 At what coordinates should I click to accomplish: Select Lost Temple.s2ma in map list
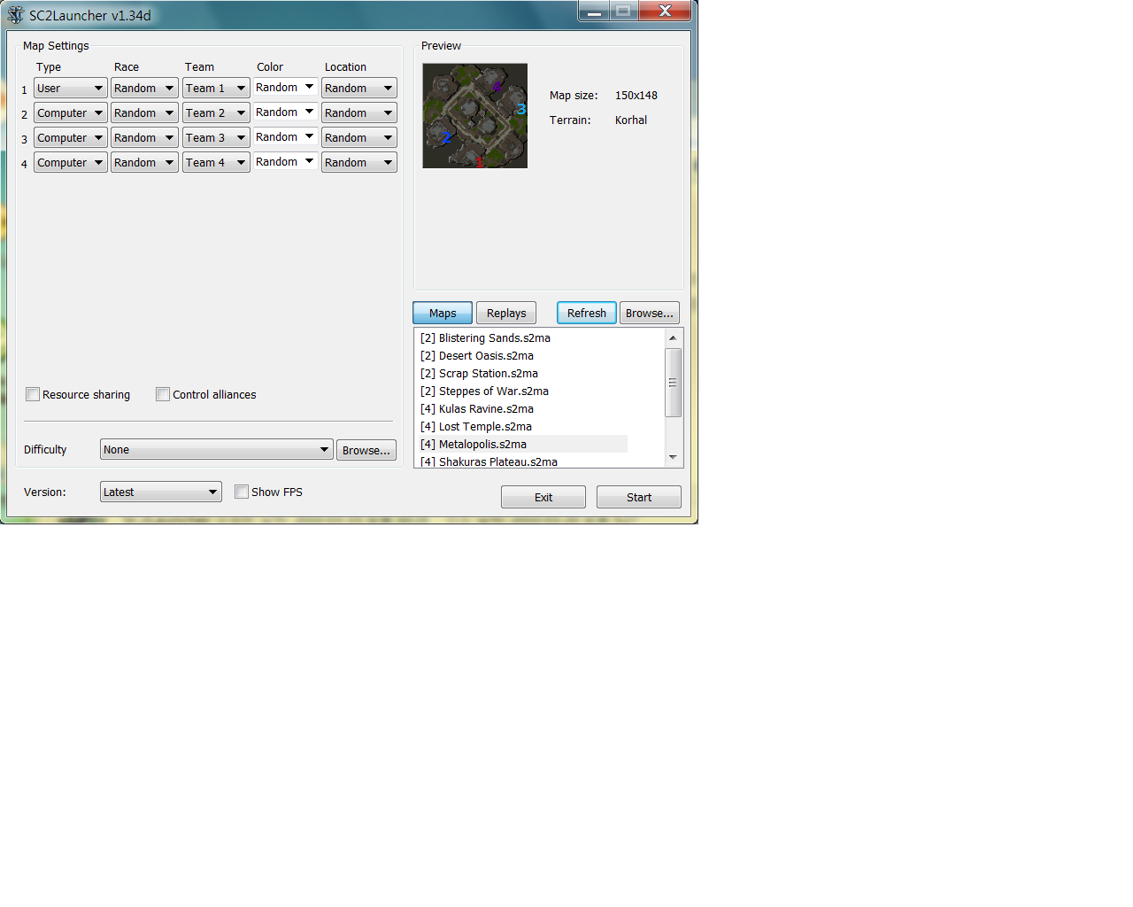pos(485,427)
